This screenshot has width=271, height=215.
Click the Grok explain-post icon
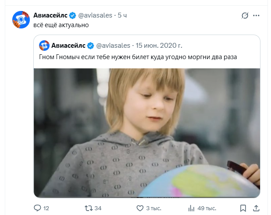pos(245,15)
